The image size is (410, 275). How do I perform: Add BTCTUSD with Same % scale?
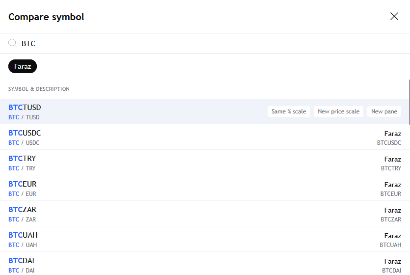tap(289, 111)
